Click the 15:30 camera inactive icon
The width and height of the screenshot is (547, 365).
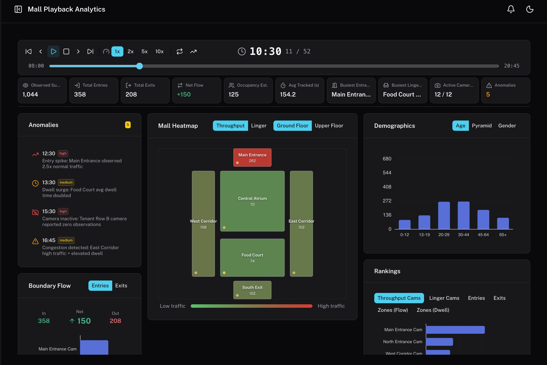click(35, 212)
